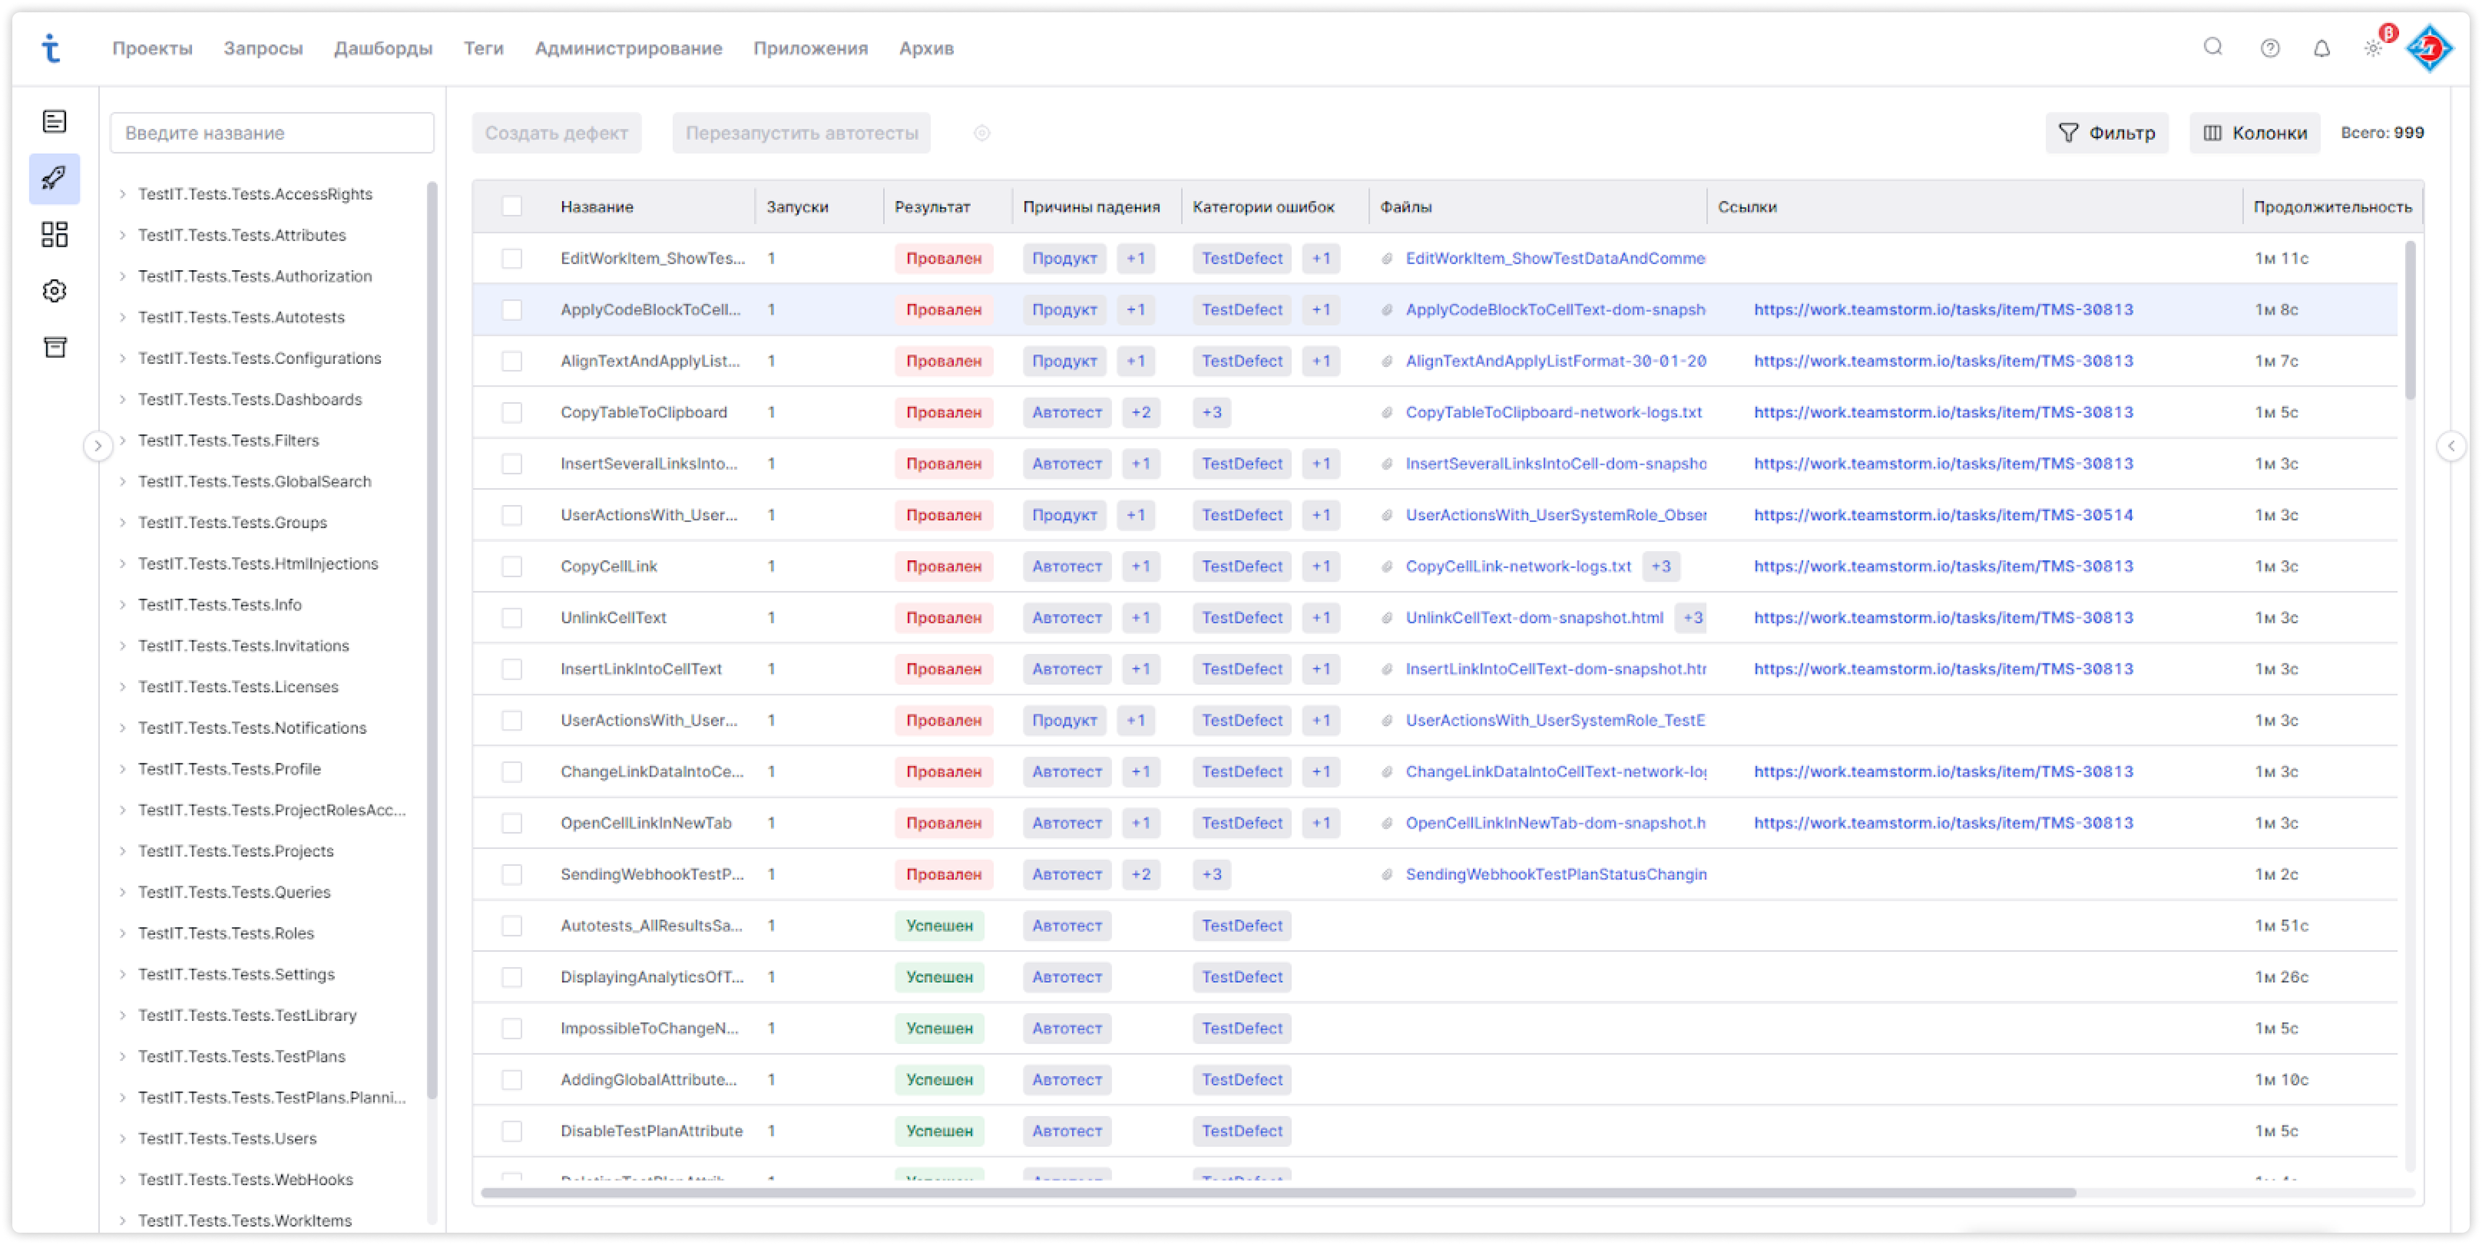Check the CopyTableToClipboard row checkbox
This screenshot has height=1245, width=2482.
(x=511, y=413)
